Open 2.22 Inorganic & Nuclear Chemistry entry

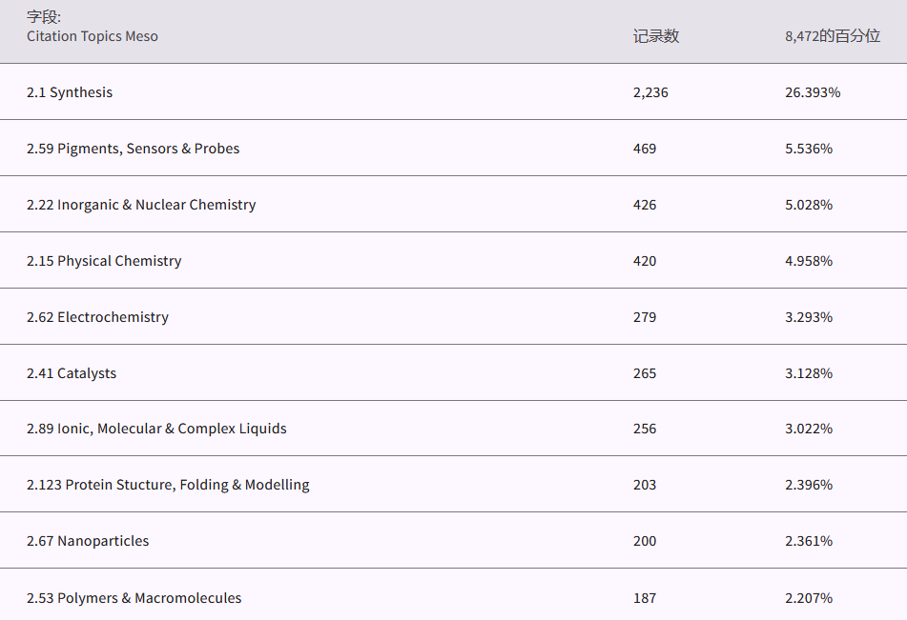point(141,205)
